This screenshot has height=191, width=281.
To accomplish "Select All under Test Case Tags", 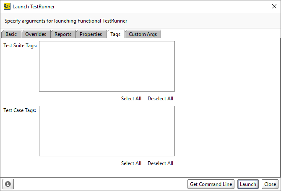I will point(131,163).
